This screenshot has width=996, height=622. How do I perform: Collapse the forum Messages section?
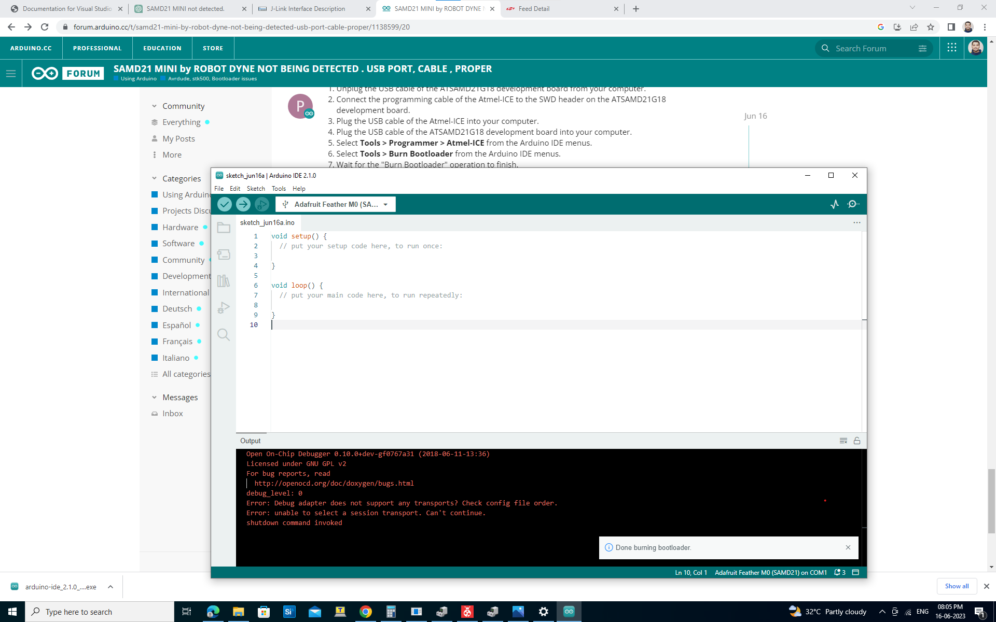(x=154, y=397)
